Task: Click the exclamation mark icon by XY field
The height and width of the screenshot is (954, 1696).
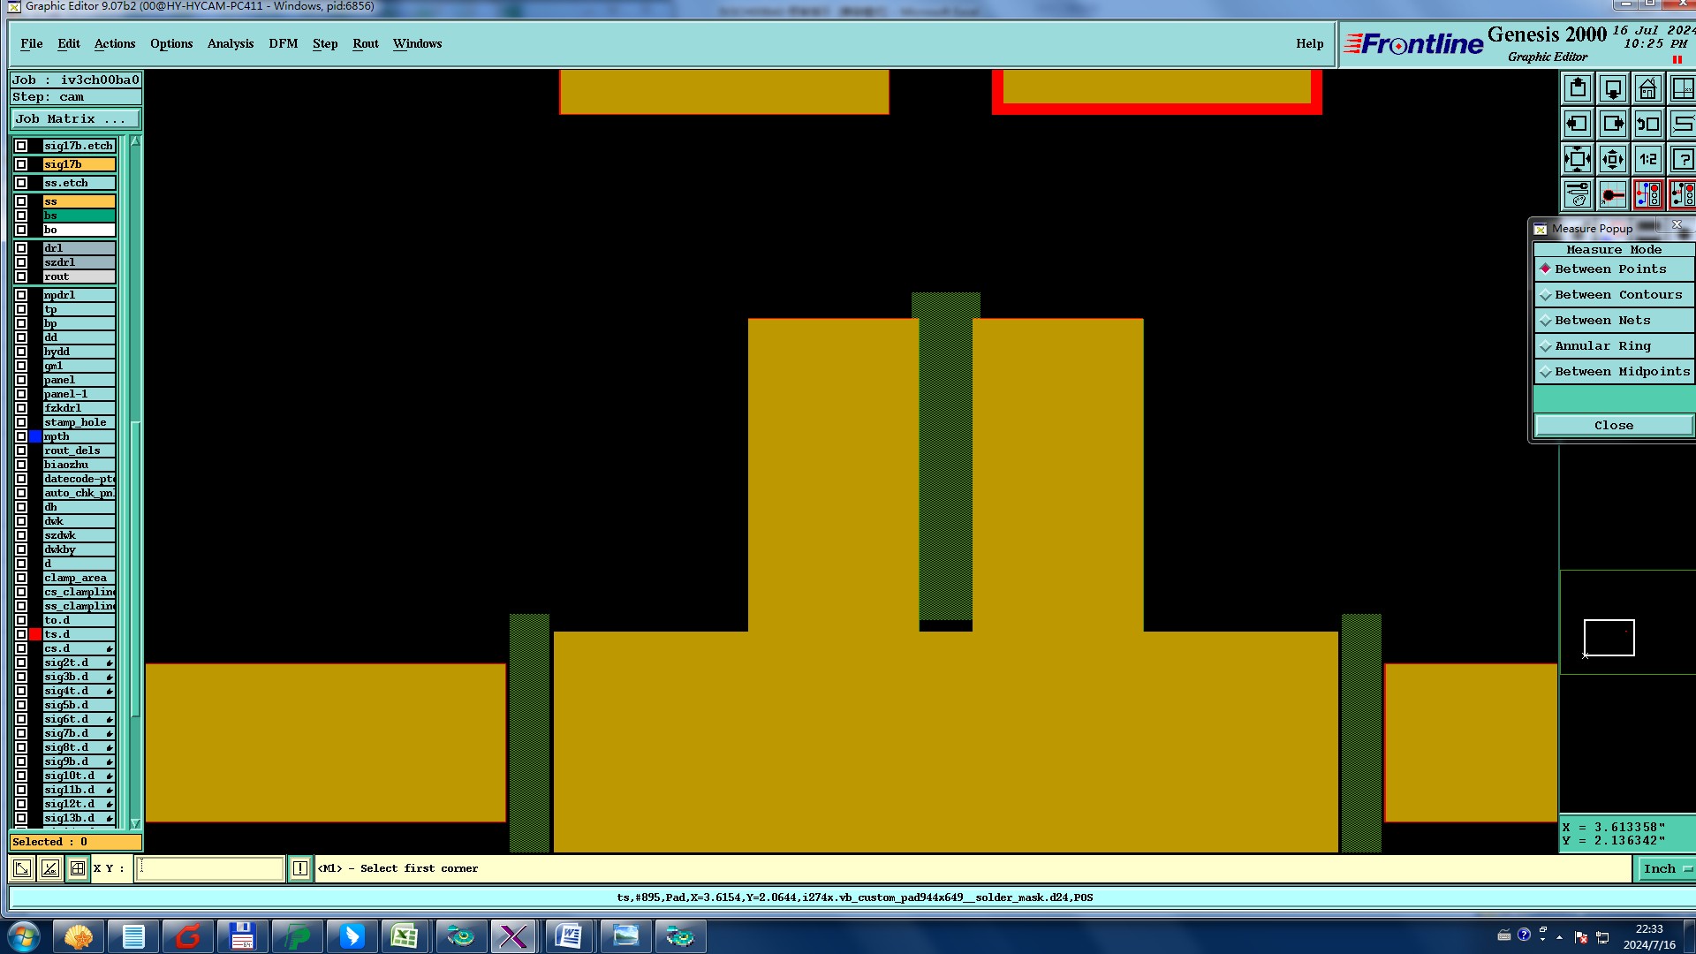Action: pyautogui.click(x=300, y=869)
